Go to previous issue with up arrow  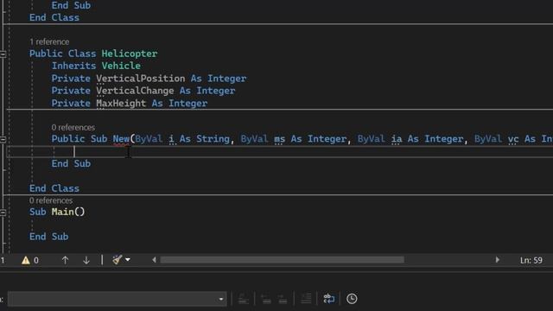point(65,260)
